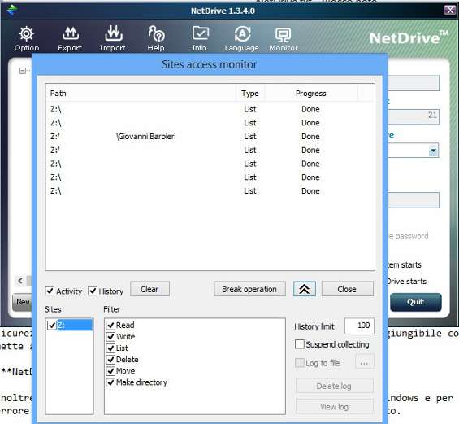Toggle the Delete filter checkbox
Image resolution: width=459 pixels, height=424 pixels.
click(110, 360)
